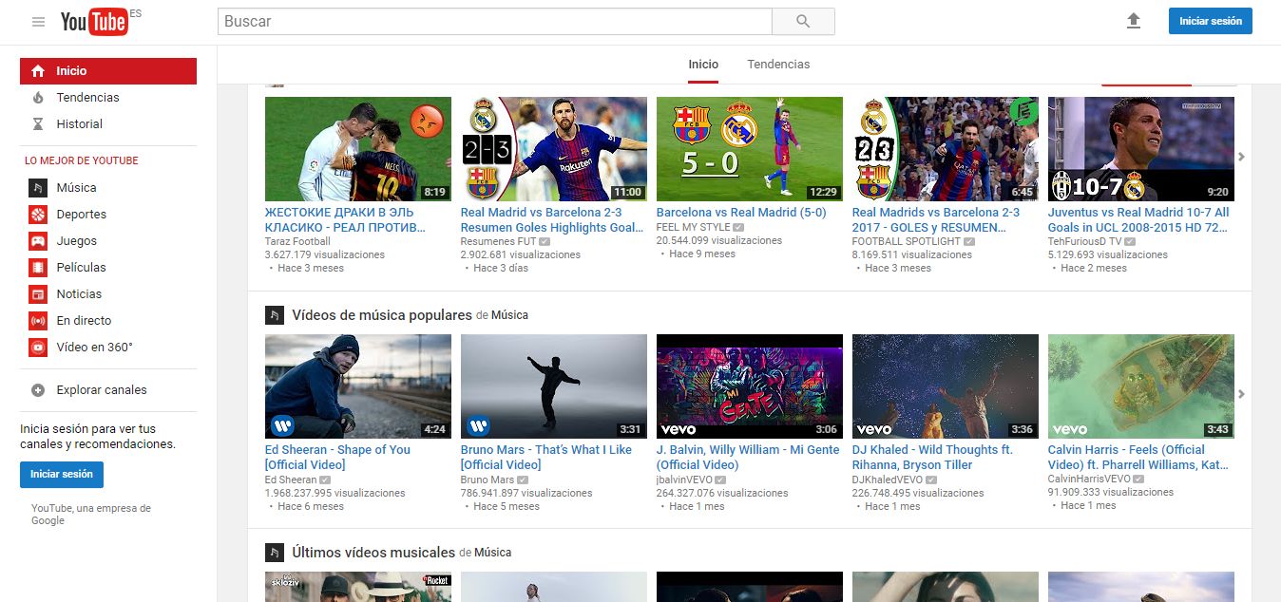Open the FOOTBALL SPOTLIGHT channel link
Screen dimensions: 1281x602
tap(907, 241)
